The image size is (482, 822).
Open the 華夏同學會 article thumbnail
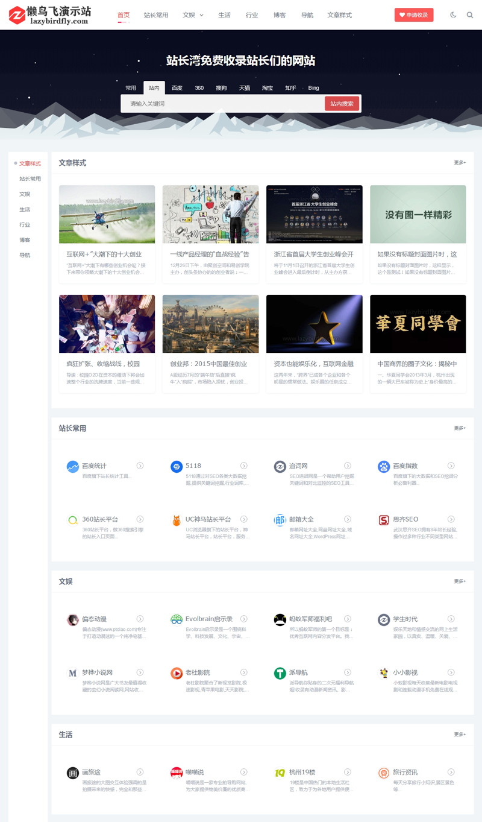pyautogui.click(x=418, y=324)
